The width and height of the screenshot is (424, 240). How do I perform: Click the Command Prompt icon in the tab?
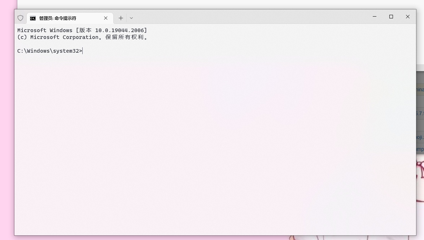click(x=33, y=18)
